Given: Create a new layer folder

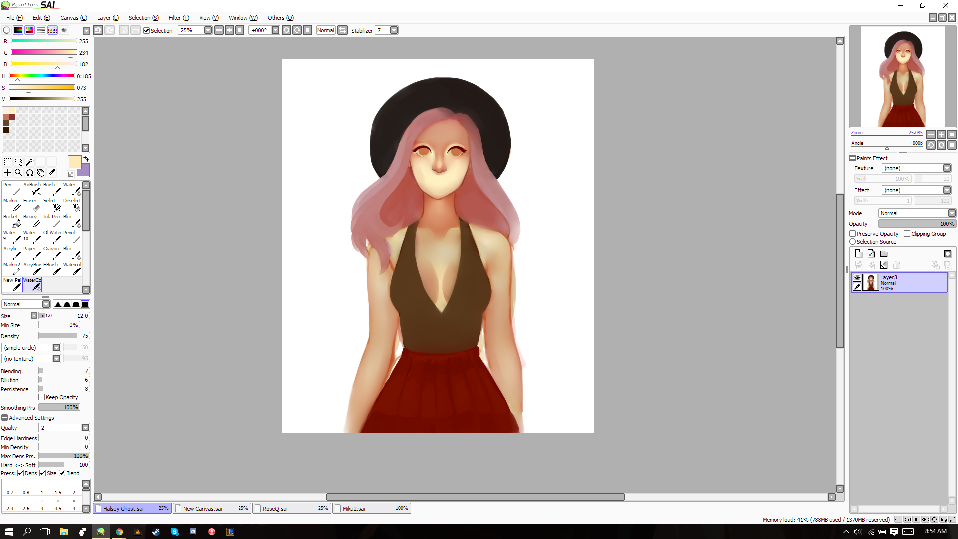Looking at the screenshot, I should click(x=884, y=254).
